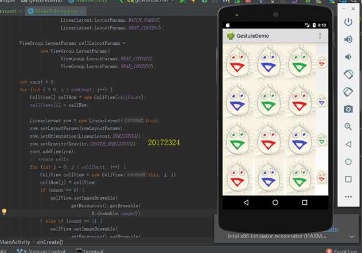The height and width of the screenshot is (253, 362).
Task: Raise the emulator volume with the volume up icon
Action: click(348, 40)
